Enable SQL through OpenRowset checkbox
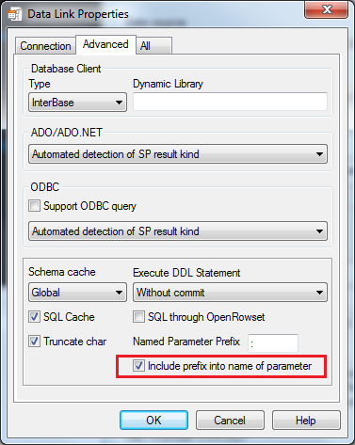355x445 pixels. tap(138, 317)
